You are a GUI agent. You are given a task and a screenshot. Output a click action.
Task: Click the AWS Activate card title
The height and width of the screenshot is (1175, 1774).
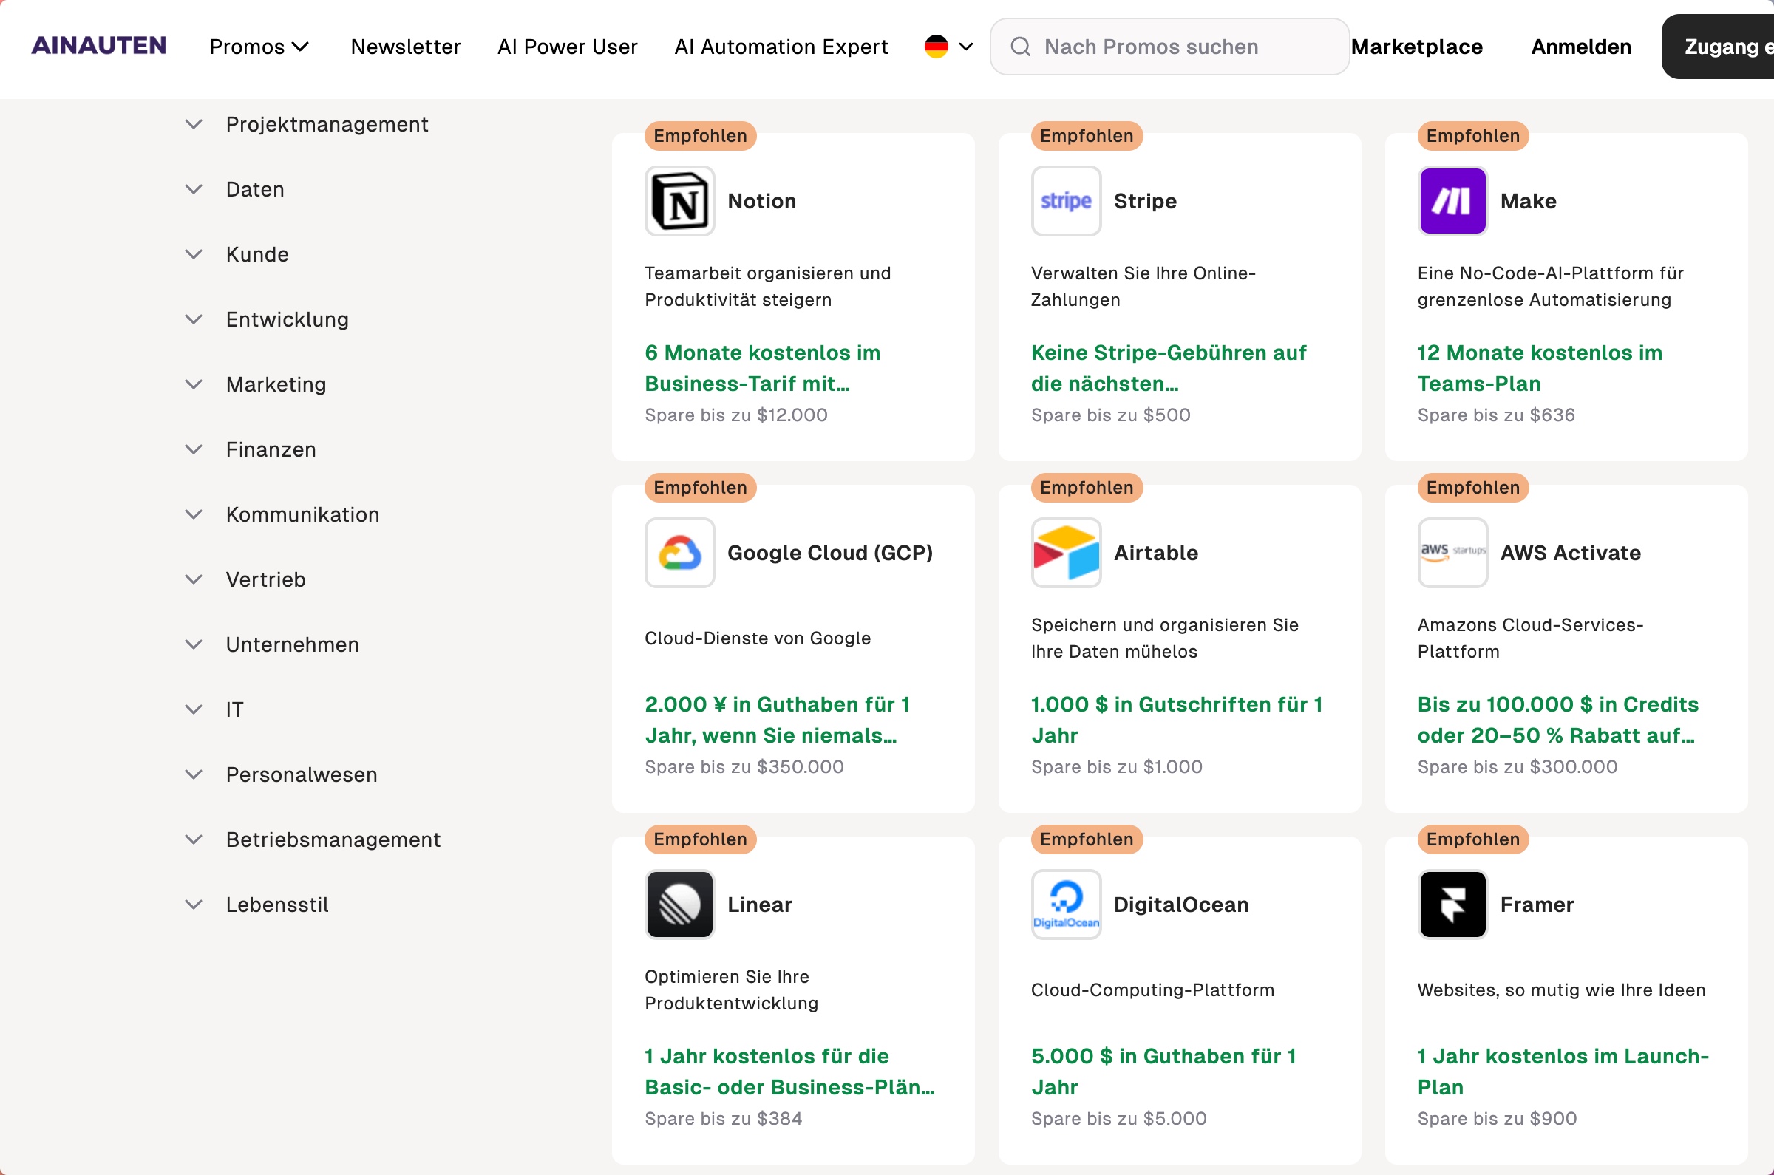click(1570, 553)
